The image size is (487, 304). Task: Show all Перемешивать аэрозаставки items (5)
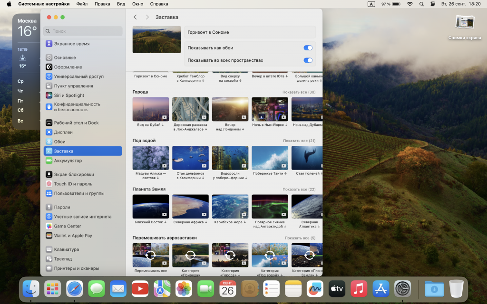(x=300, y=238)
